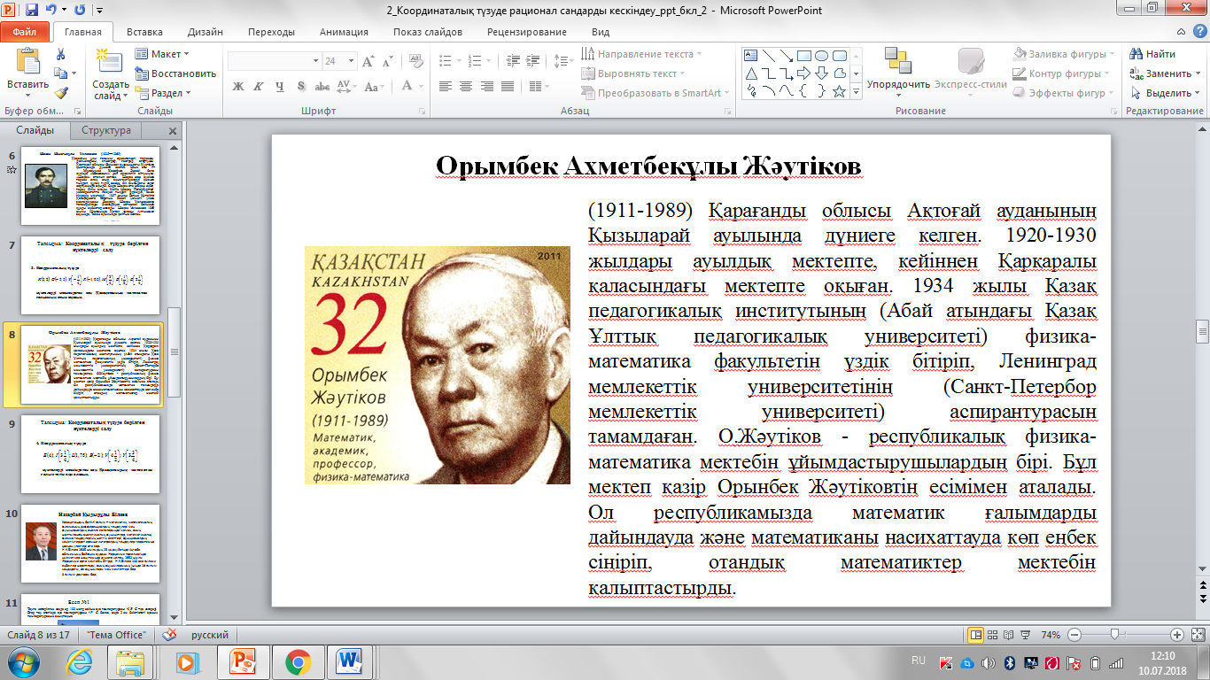Open the Раздел section dropdown
This screenshot has height=680, width=1210.
tap(167, 93)
